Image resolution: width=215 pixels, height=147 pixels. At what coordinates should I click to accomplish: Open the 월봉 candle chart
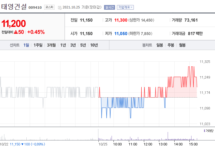point(182,45)
